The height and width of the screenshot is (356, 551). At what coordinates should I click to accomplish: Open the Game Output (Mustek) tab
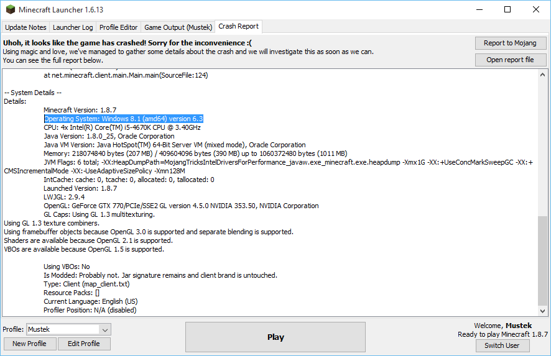178,27
